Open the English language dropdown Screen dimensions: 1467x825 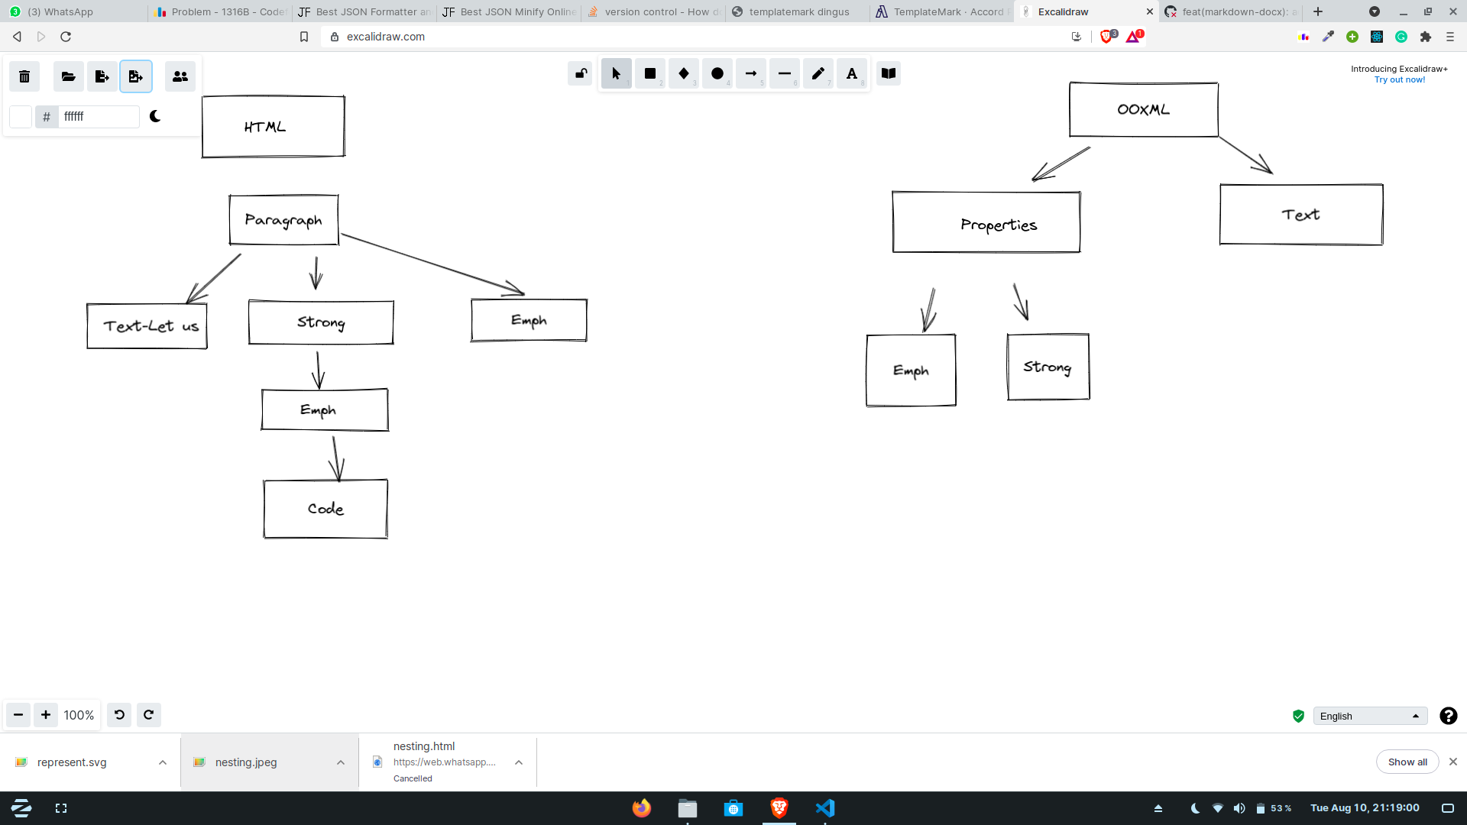(1369, 716)
